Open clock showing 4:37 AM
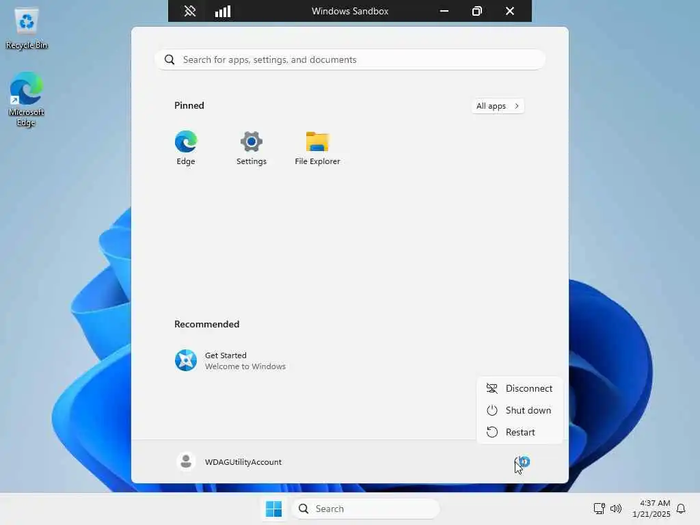Screen dimensions: 700x525 651,509
